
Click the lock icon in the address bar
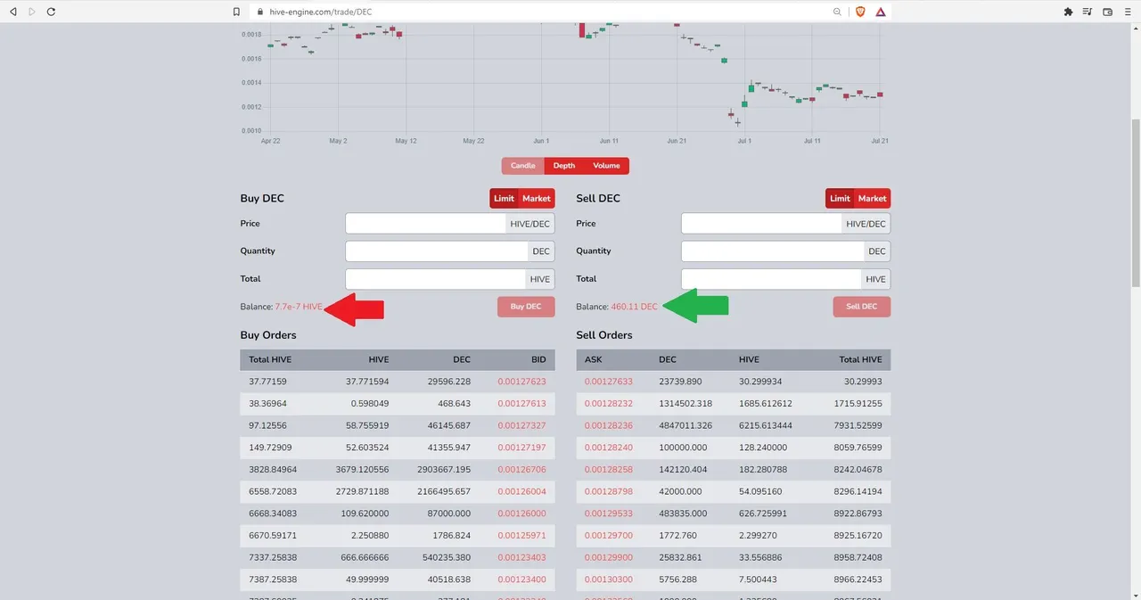260,12
